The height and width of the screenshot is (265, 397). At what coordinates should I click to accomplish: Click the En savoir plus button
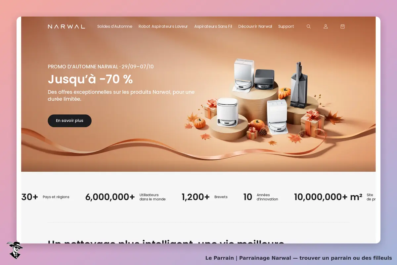click(x=69, y=121)
